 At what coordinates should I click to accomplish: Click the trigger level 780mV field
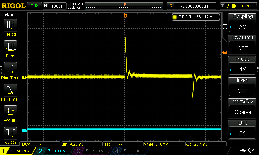click(239, 6)
